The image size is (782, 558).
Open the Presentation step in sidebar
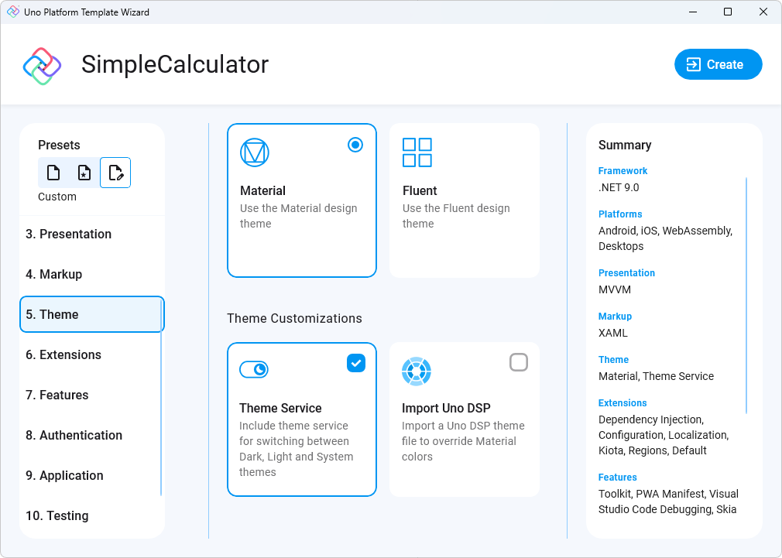(75, 234)
